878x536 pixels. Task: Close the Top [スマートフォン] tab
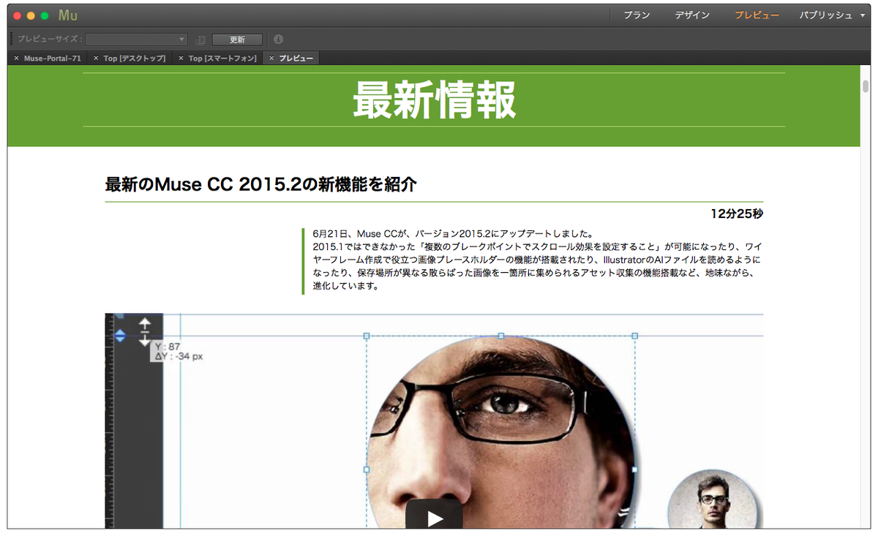click(x=181, y=58)
